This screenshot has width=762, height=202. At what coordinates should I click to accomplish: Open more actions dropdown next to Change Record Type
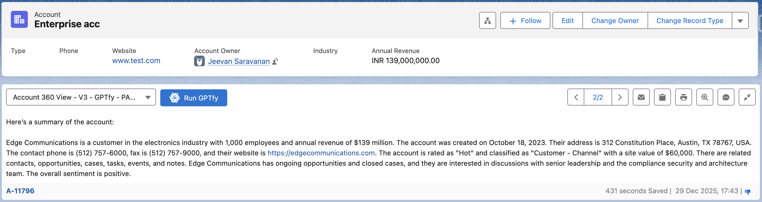click(x=740, y=21)
